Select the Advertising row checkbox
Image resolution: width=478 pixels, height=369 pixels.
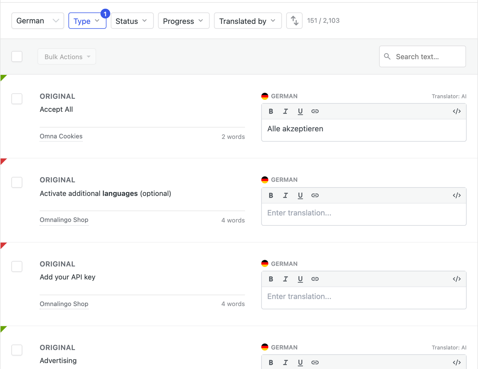point(17,350)
